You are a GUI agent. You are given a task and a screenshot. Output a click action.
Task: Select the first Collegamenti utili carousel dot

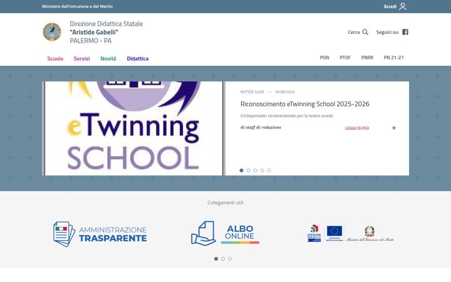[x=216, y=259]
